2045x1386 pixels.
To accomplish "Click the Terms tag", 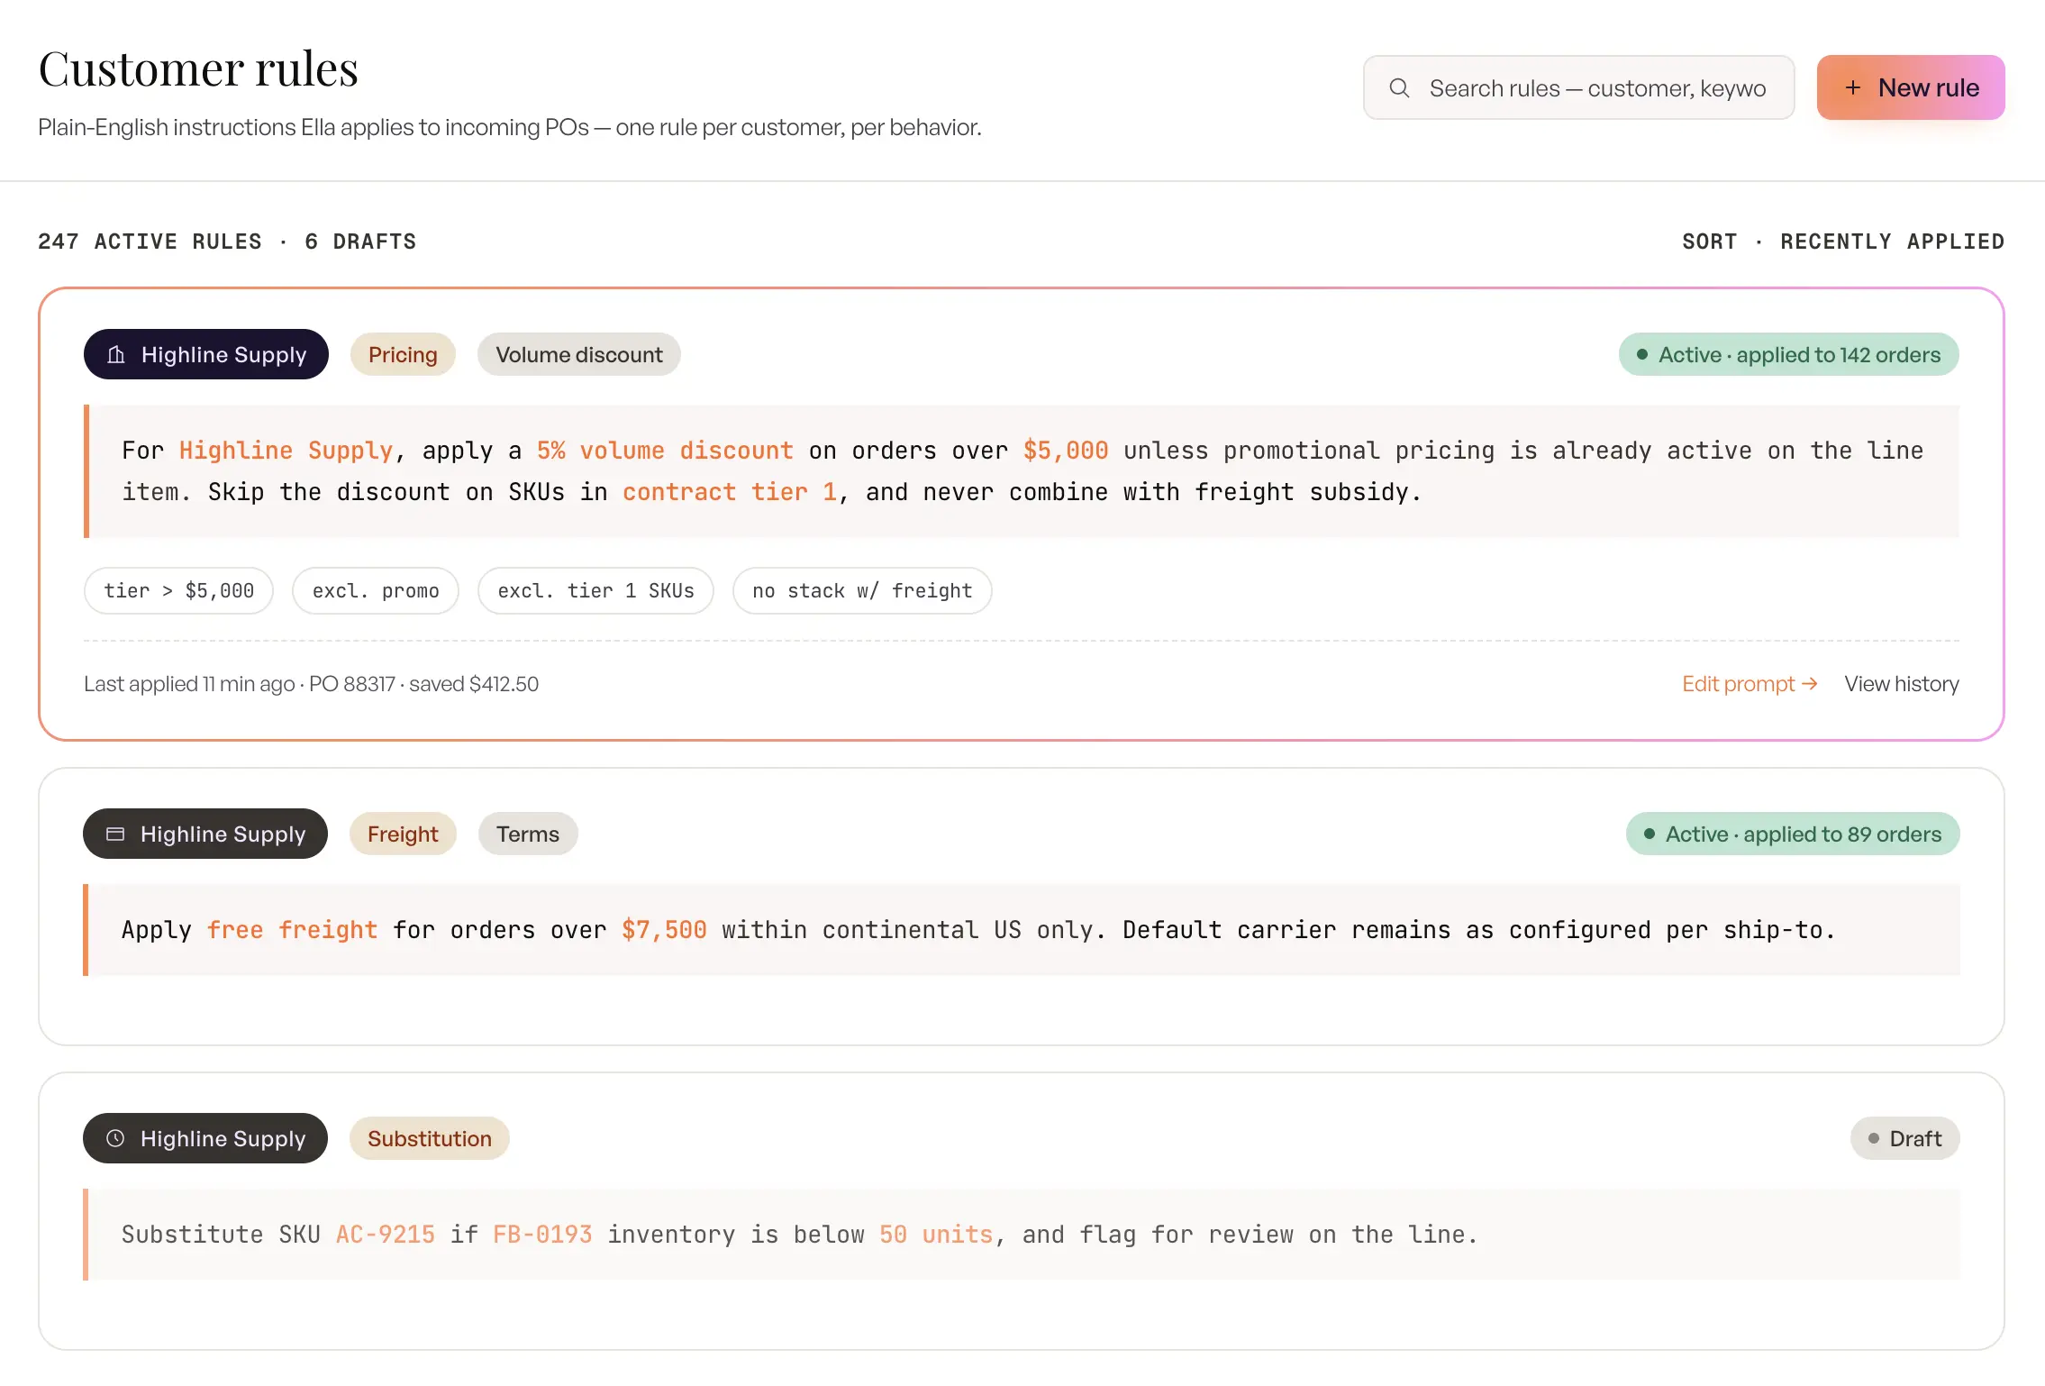I will (528, 834).
